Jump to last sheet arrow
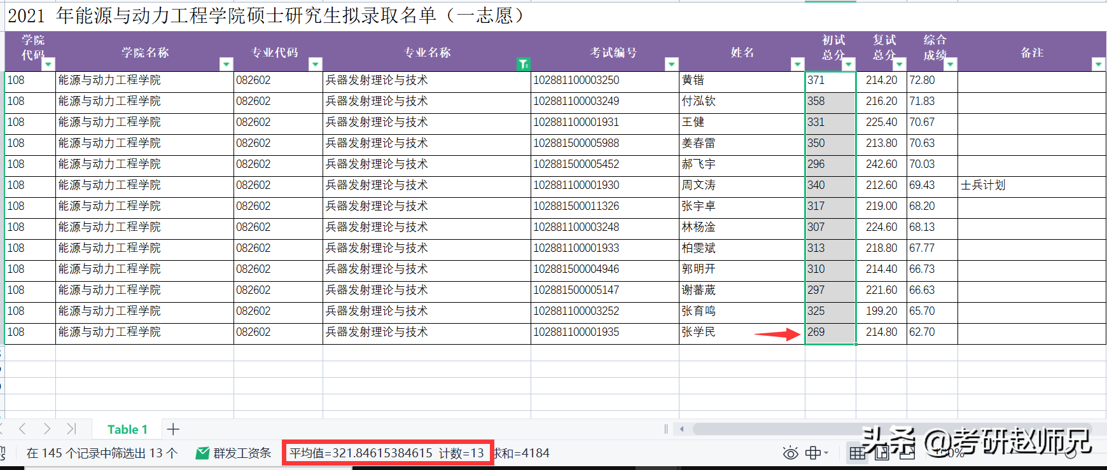This screenshot has width=1107, height=470. 71,429
